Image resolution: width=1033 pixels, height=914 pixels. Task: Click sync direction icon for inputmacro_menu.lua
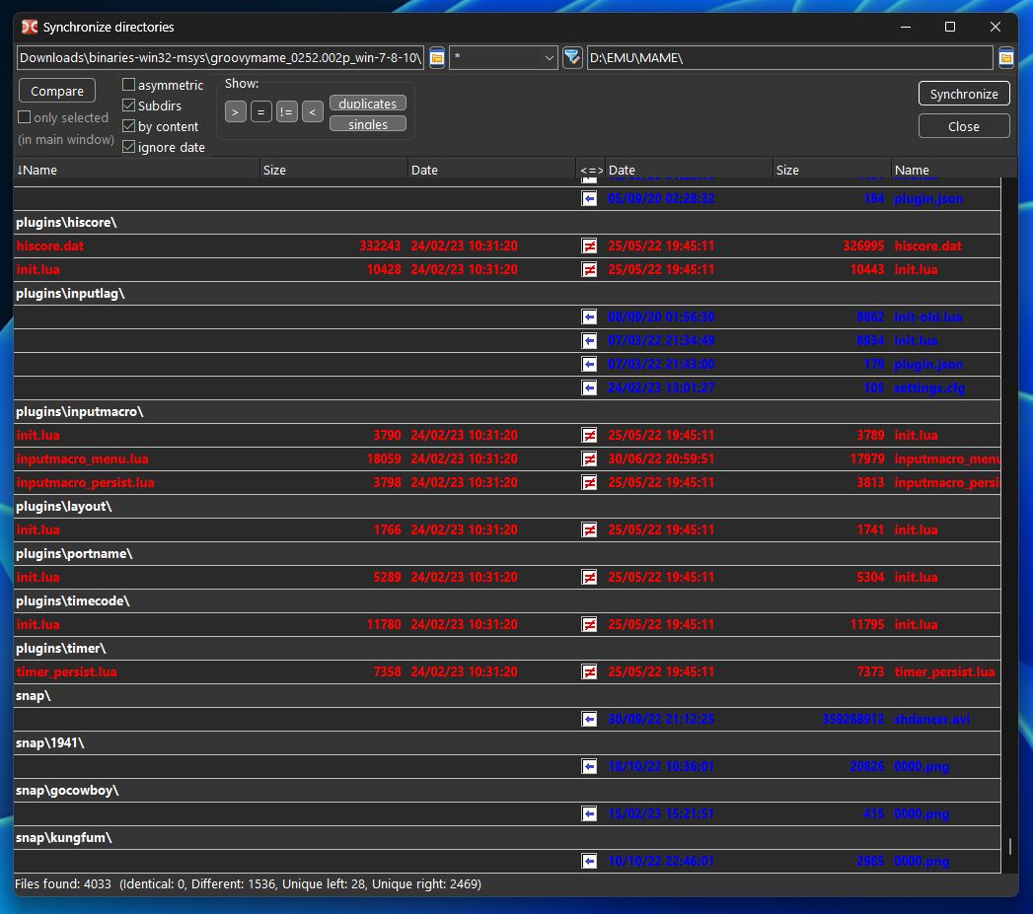589,458
